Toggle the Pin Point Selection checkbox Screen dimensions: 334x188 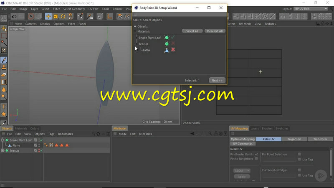point(299,154)
